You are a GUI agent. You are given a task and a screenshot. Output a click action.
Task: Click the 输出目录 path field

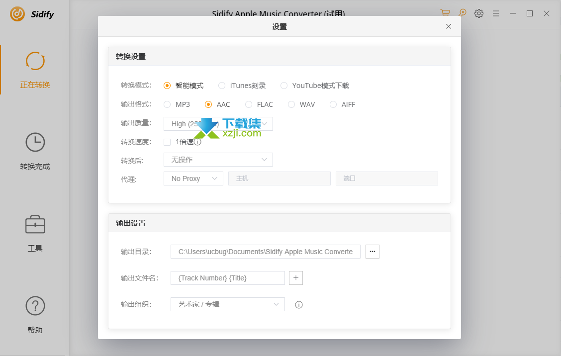pyautogui.click(x=266, y=252)
